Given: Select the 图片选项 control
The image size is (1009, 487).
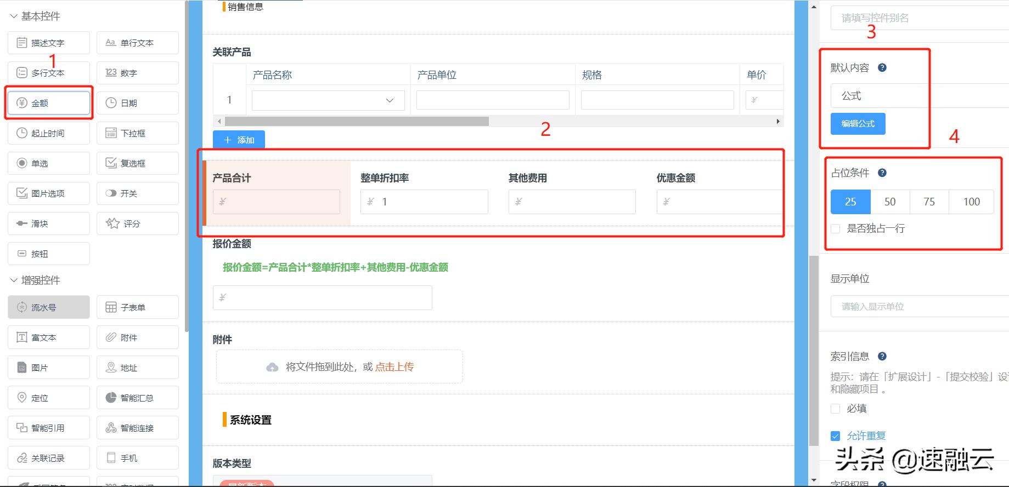Looking at the screenshot, I should click(49, 193).
